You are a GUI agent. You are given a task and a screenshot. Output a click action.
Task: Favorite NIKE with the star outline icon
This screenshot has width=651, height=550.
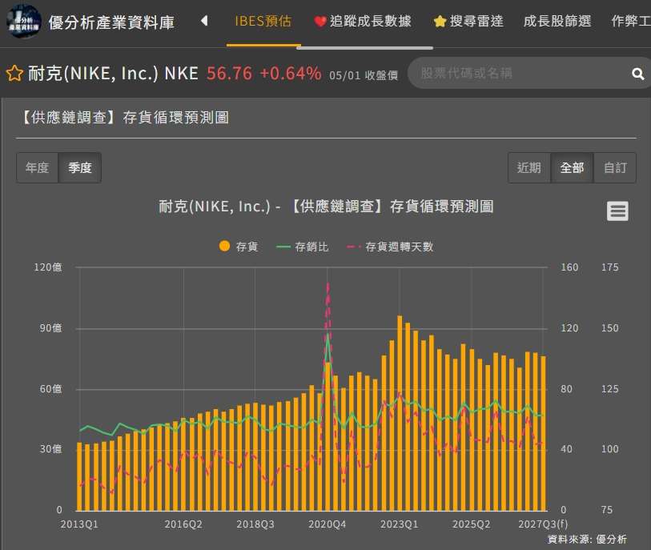click(14, 74)
